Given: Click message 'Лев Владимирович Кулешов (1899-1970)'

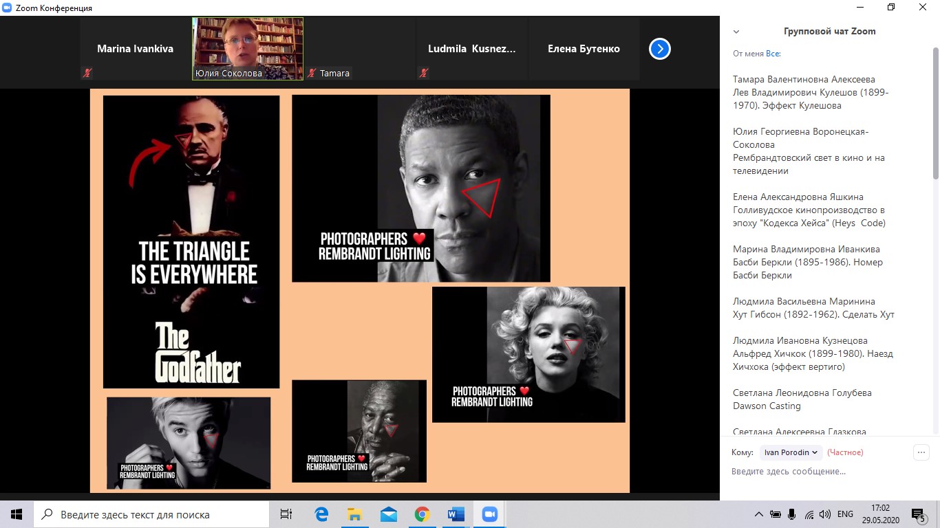Looking at the screenshot, I should [x=811, y=99].
